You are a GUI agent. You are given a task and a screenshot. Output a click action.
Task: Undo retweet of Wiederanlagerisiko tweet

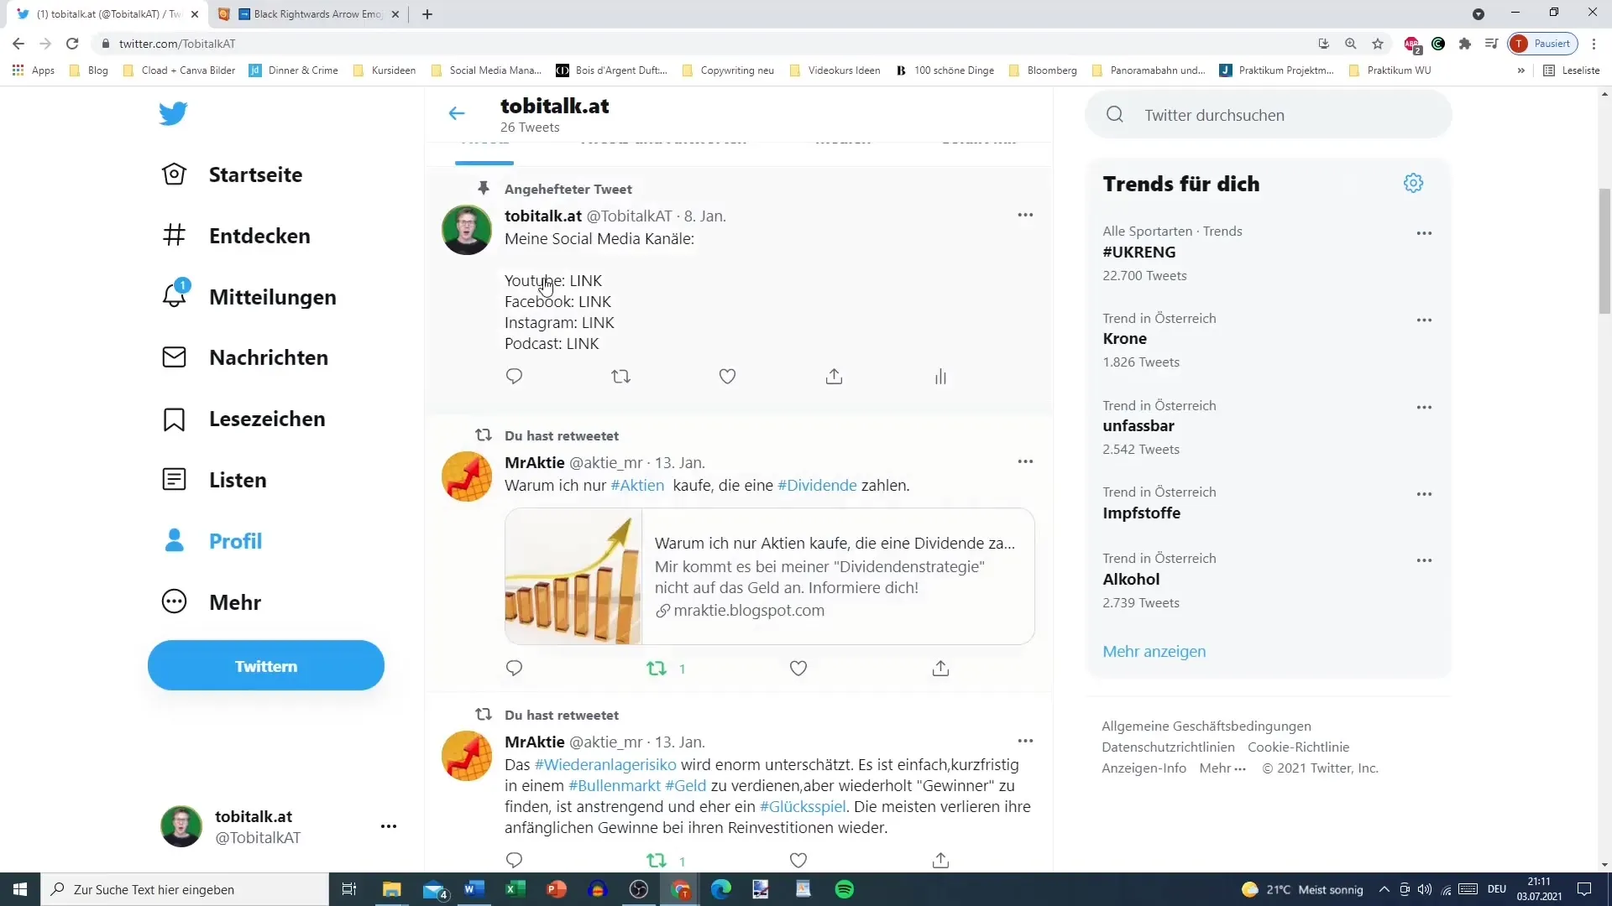[x=657, y=861]
